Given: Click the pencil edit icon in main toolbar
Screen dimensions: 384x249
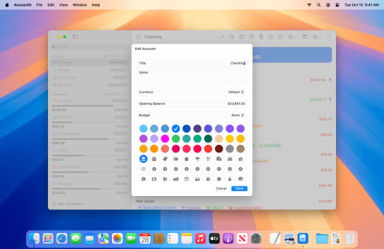Looking at the screenshot, I should (222, 37).
